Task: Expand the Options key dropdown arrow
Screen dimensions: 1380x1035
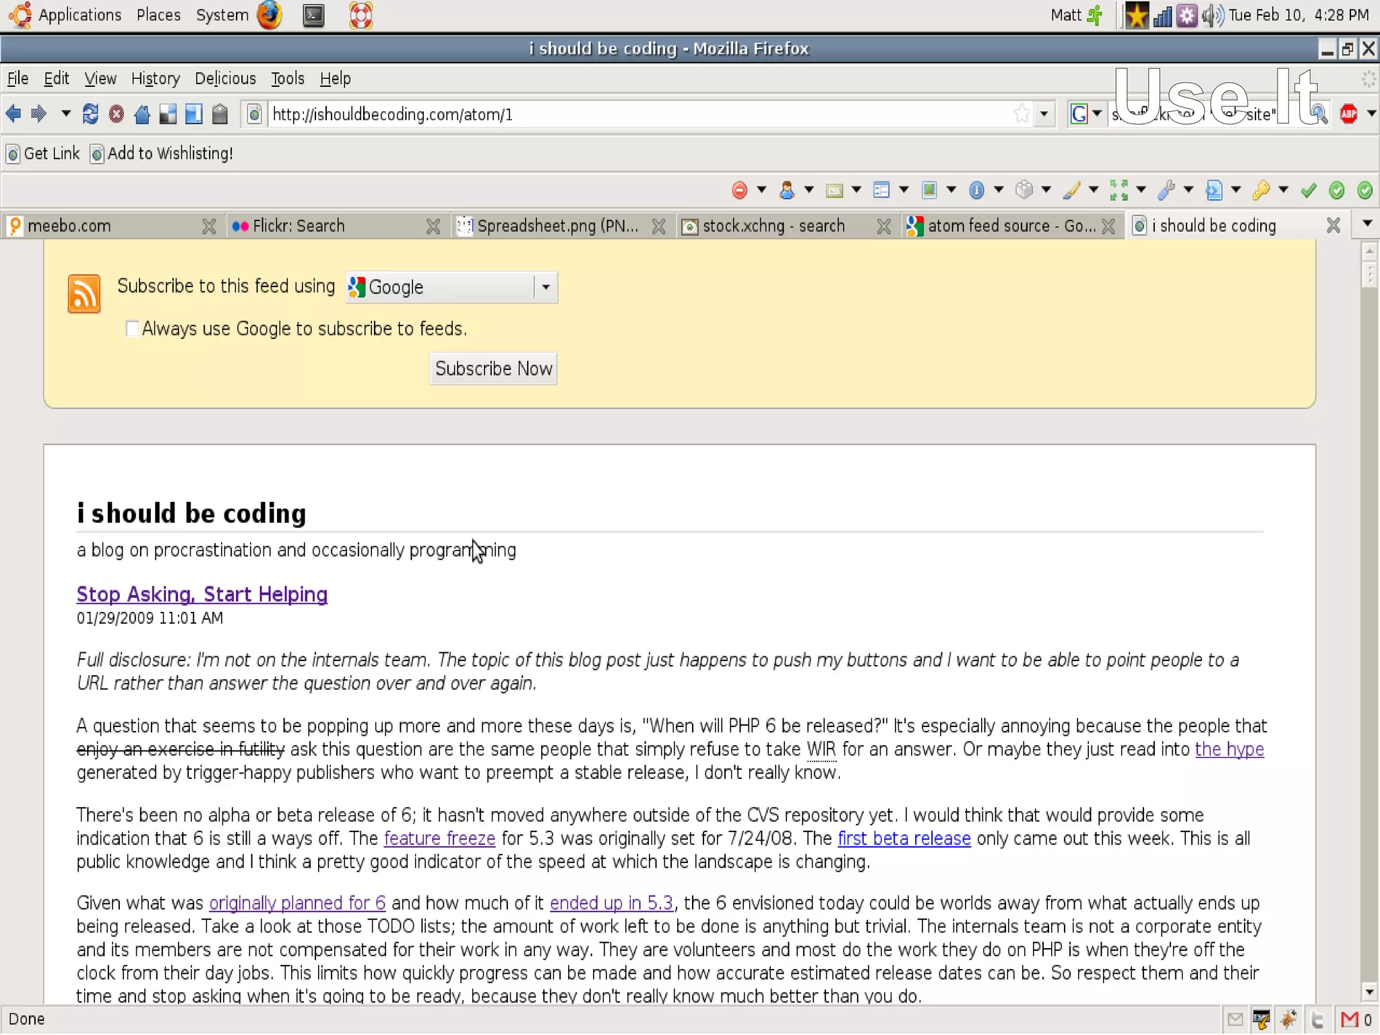Action: (1284, 190)
